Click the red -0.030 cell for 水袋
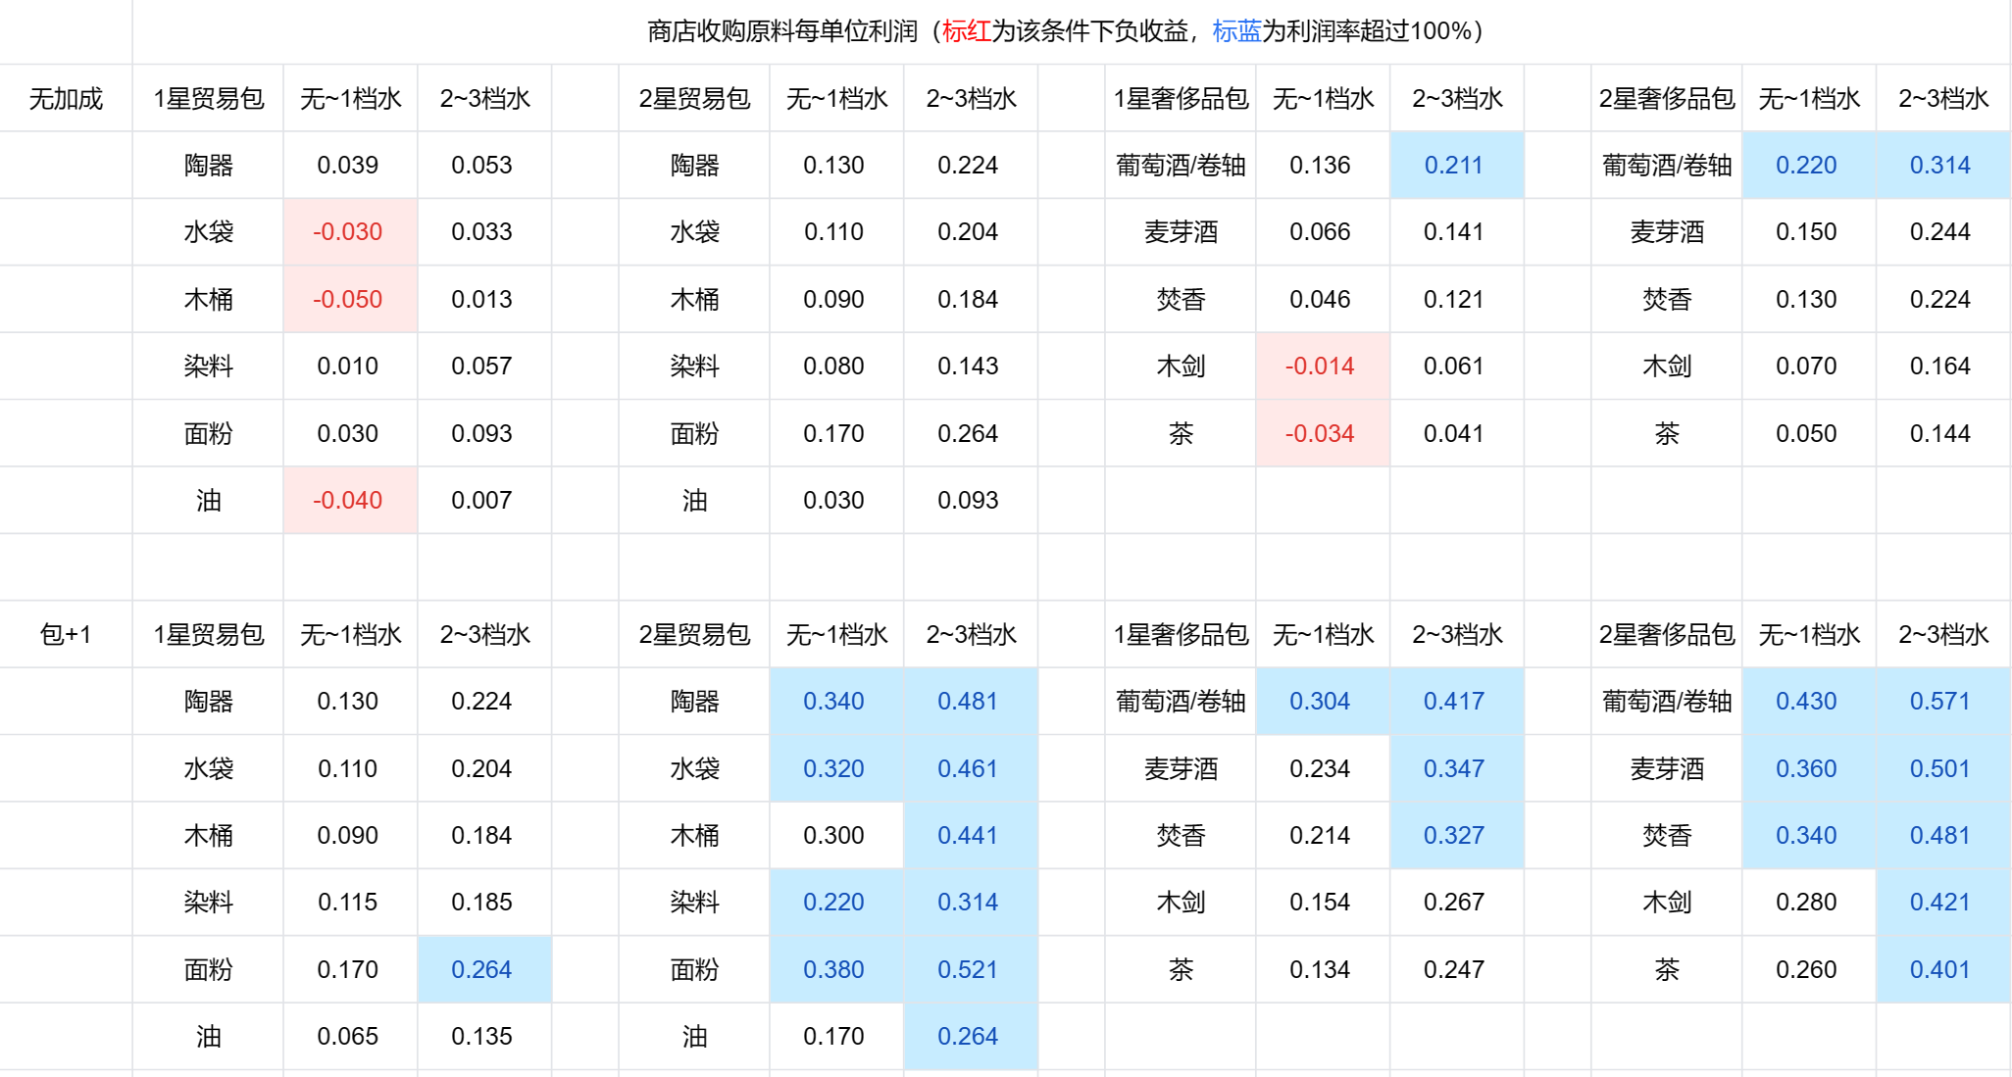The height and width of the screenshot is (1077, 2012). coord(348,232)
